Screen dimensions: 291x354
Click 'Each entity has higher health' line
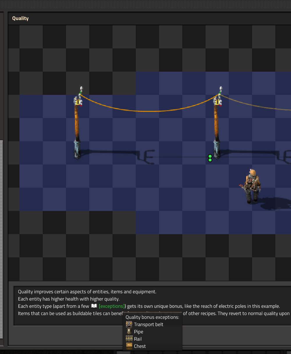69,299
